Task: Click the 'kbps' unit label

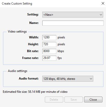Action: pos(61,51)
